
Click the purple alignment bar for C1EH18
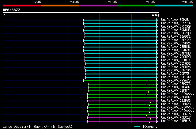(122, 121)
